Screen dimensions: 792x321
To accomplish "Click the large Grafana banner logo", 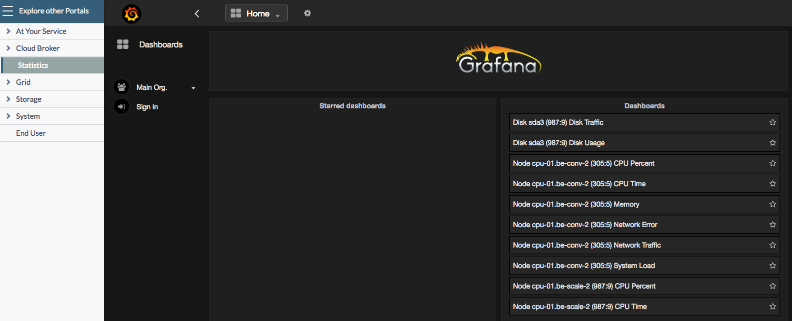I will (x=498, y=59).
